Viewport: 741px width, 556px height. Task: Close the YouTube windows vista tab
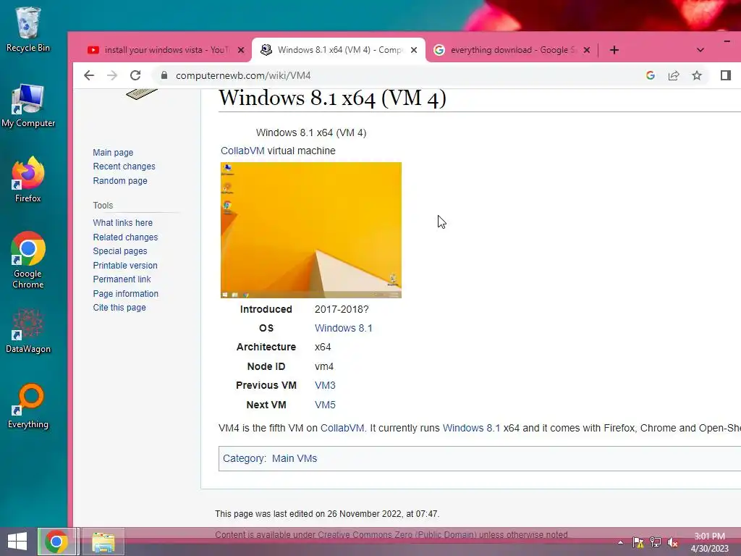pos(241,50)
